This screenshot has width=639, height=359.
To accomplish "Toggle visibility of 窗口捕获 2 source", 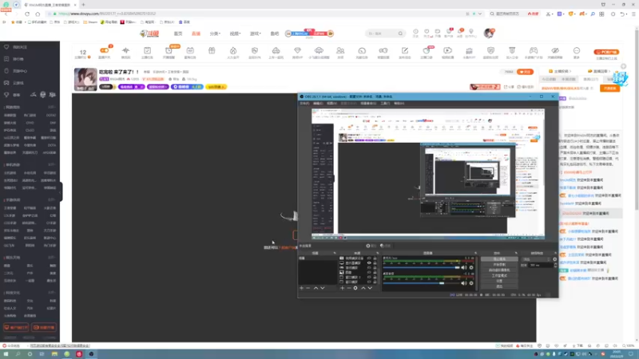I will coord(369,277).
